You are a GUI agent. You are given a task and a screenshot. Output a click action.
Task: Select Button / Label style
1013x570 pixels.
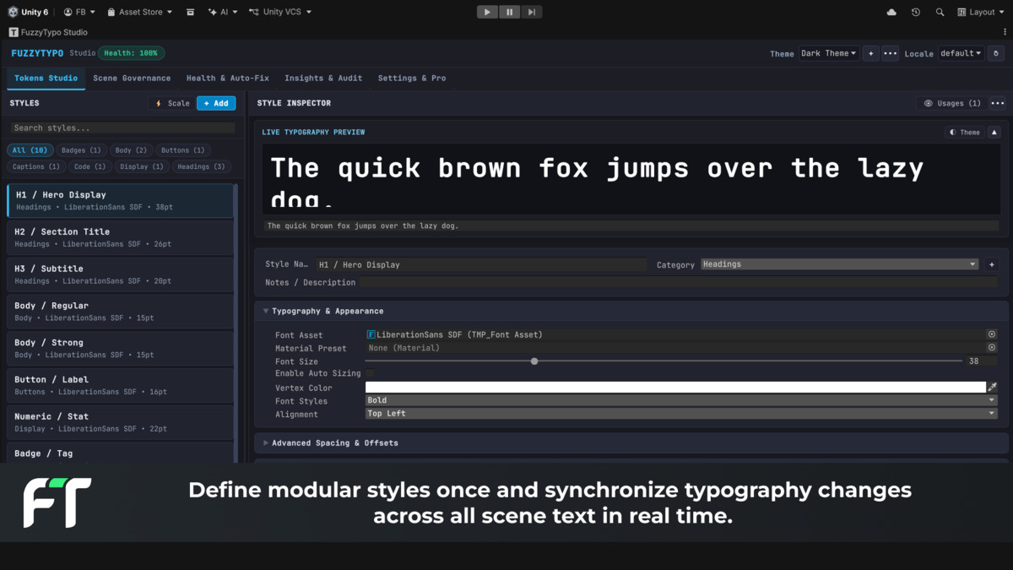click(x=120, y=385)
